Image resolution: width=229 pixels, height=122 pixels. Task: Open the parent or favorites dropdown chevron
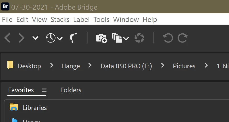point(35,38)
